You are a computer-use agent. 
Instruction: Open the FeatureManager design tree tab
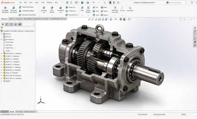pyautogui.click(x=3, y=24)
